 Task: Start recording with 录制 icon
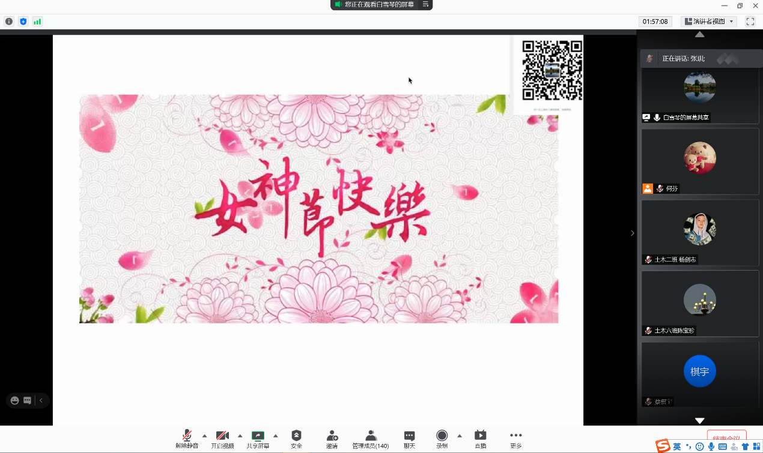coord(442,436)
